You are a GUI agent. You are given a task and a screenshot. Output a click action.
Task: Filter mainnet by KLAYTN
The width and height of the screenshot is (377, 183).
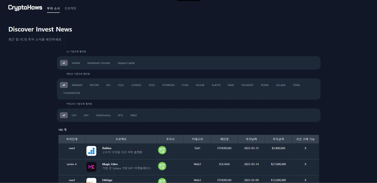coord(216,85)
